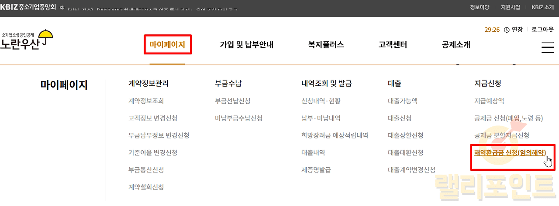
Task: Click the Yellow Umbrella (노란우산) logo
Action: click(x=27, y=40)
